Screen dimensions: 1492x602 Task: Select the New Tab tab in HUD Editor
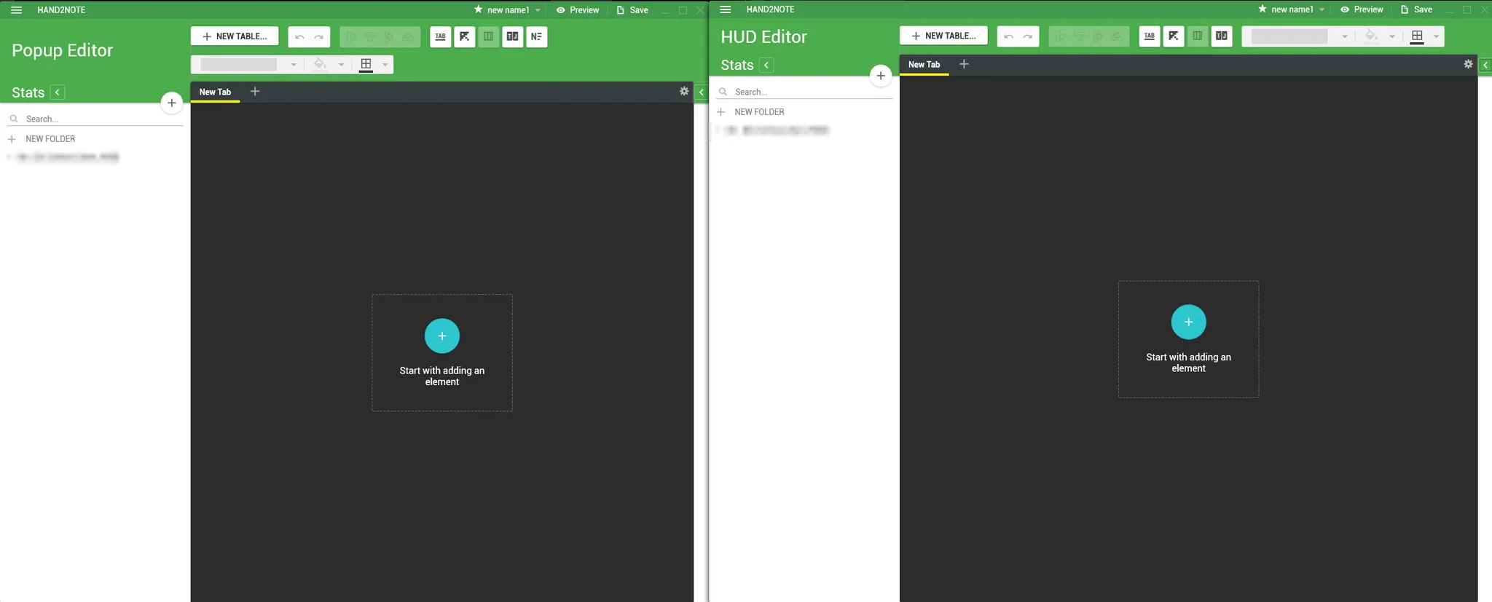coord(924,65)
